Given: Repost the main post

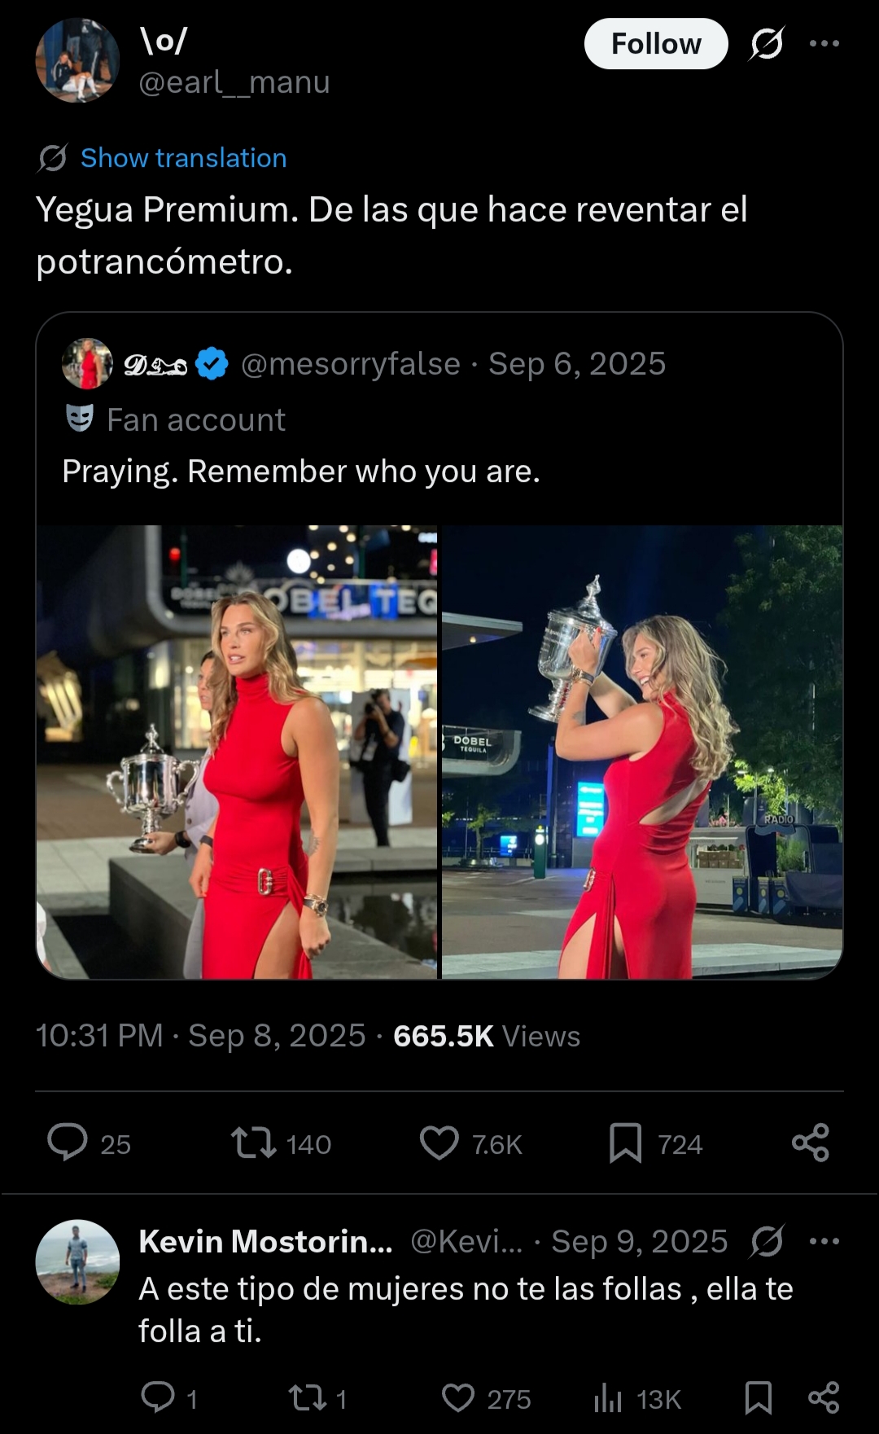Looking at the screenshot, I should click(254, 1142).
